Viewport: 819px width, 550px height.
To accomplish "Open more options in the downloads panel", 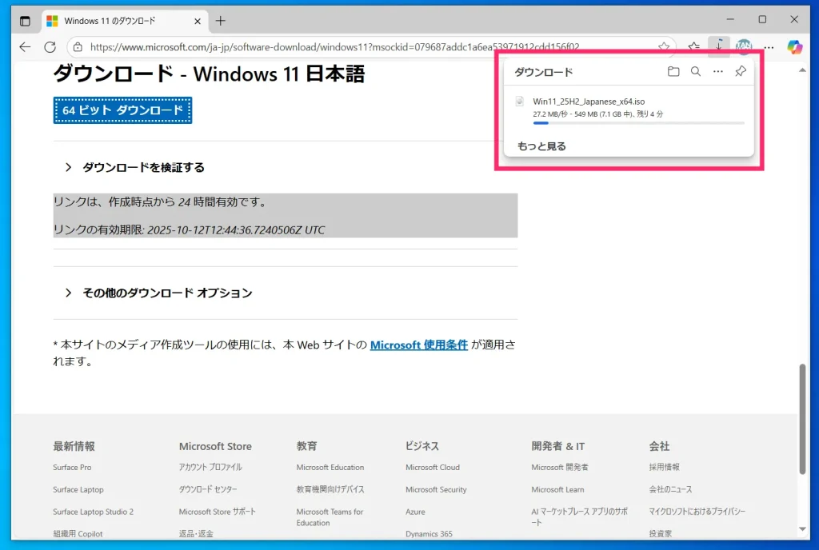I will click(718, 72).
